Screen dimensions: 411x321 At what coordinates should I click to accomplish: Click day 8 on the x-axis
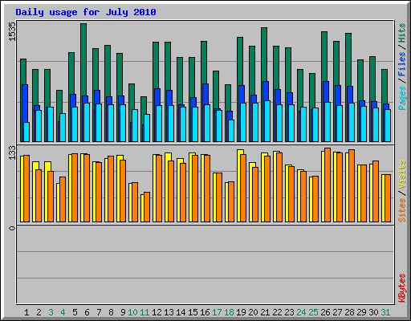pos(111,312)
